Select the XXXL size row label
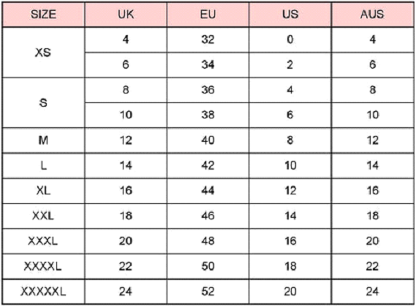Screen dimensions: 416x307 pyautogui.click(x=44, y=241)
